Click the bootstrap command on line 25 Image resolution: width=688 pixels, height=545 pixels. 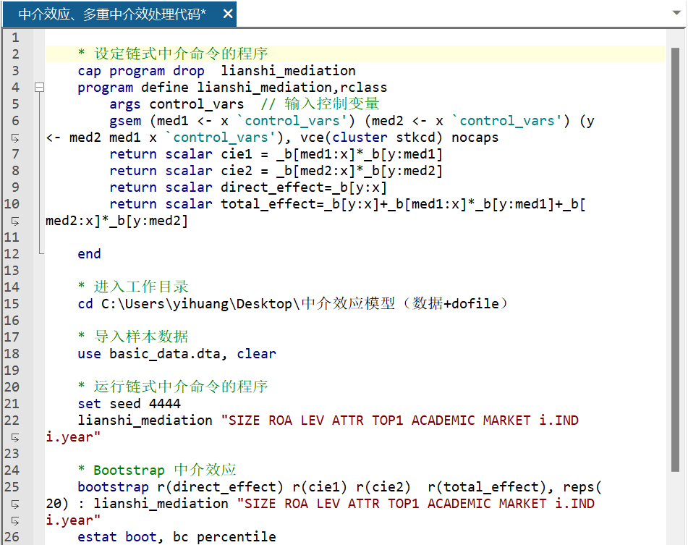click(113, 486)
